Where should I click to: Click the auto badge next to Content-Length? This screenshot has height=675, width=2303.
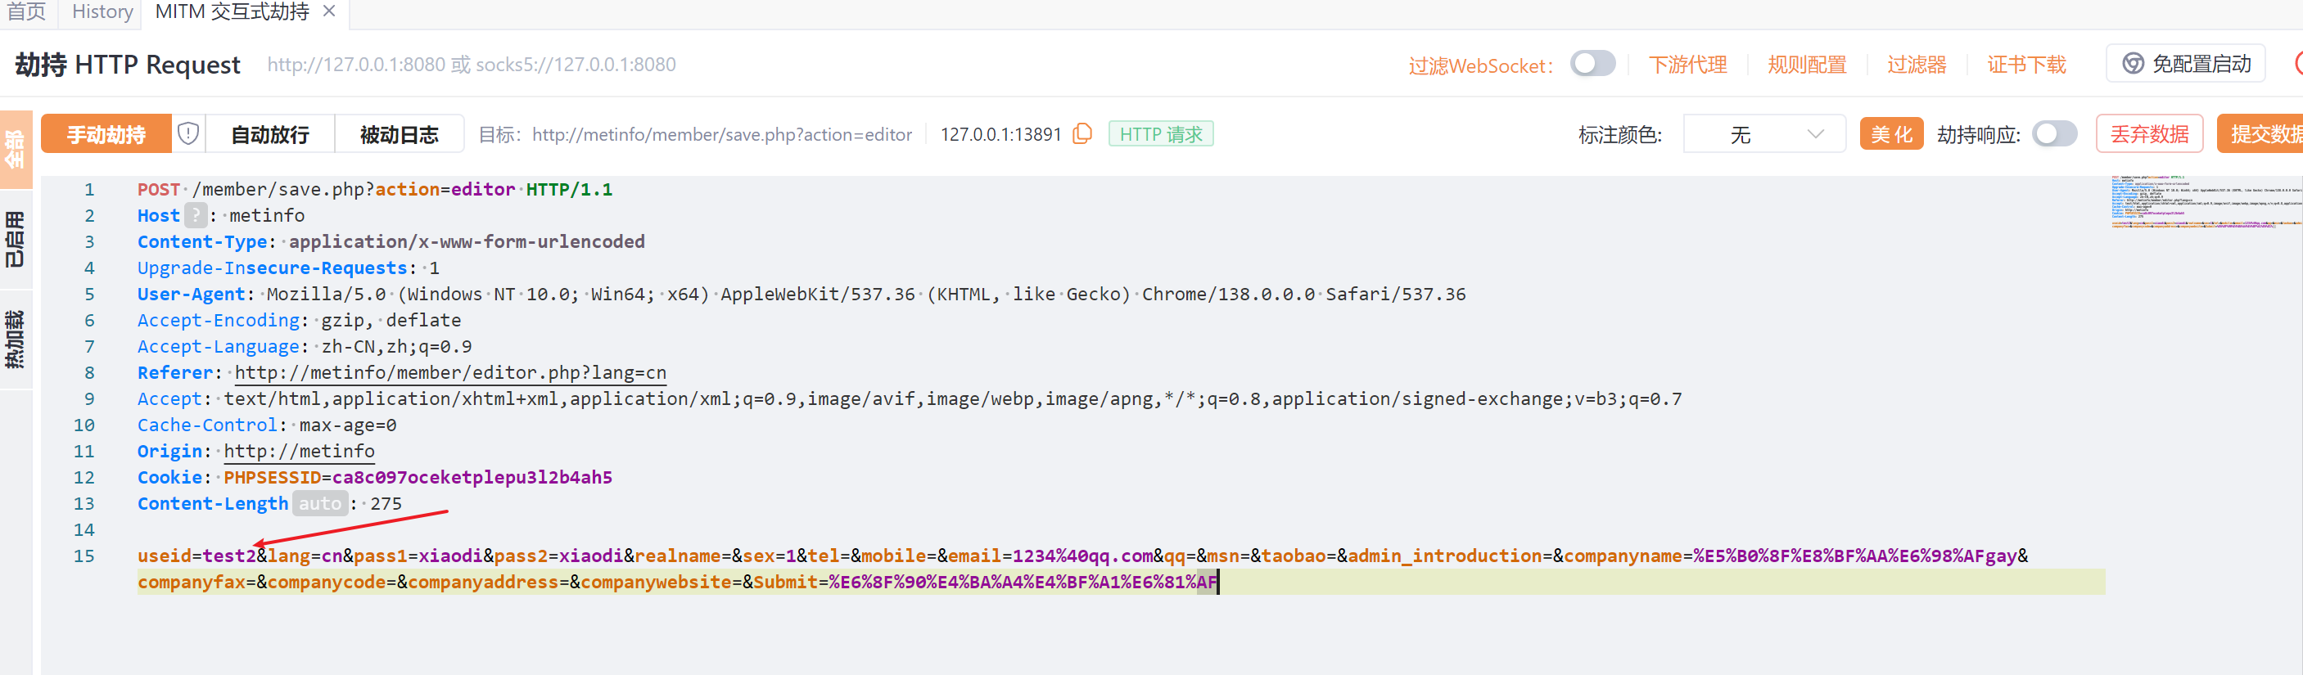click(319, 503)
